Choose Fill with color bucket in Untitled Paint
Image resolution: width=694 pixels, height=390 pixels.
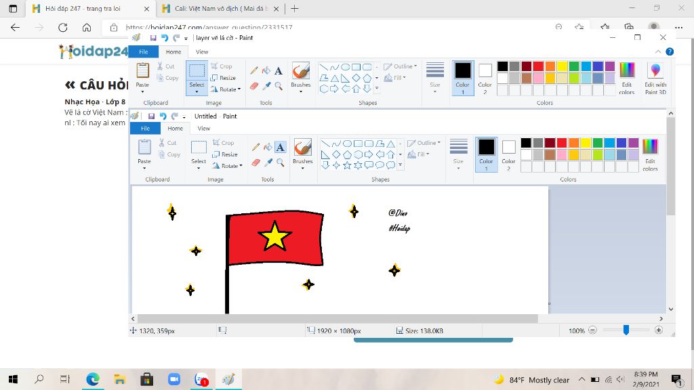(x=268, y=147)
